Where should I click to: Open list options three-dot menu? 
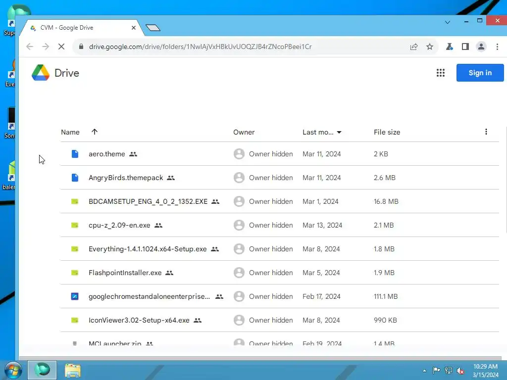486,132
